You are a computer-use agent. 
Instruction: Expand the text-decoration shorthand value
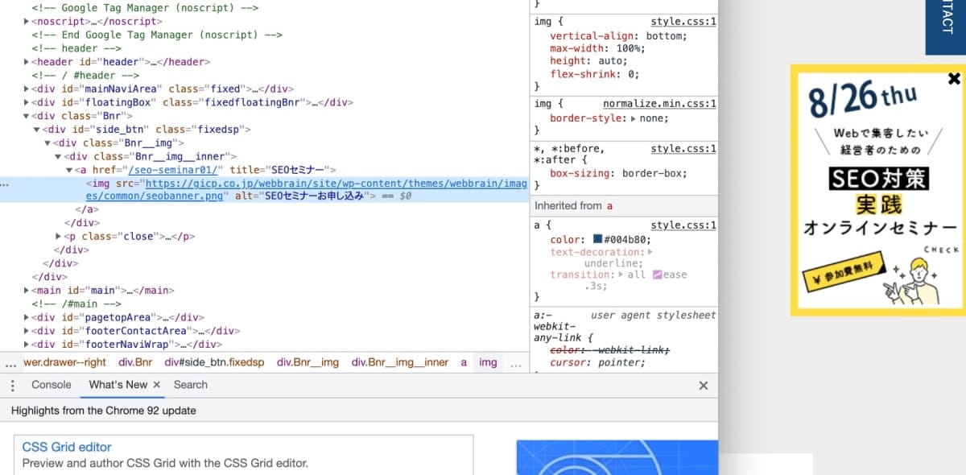649,252
